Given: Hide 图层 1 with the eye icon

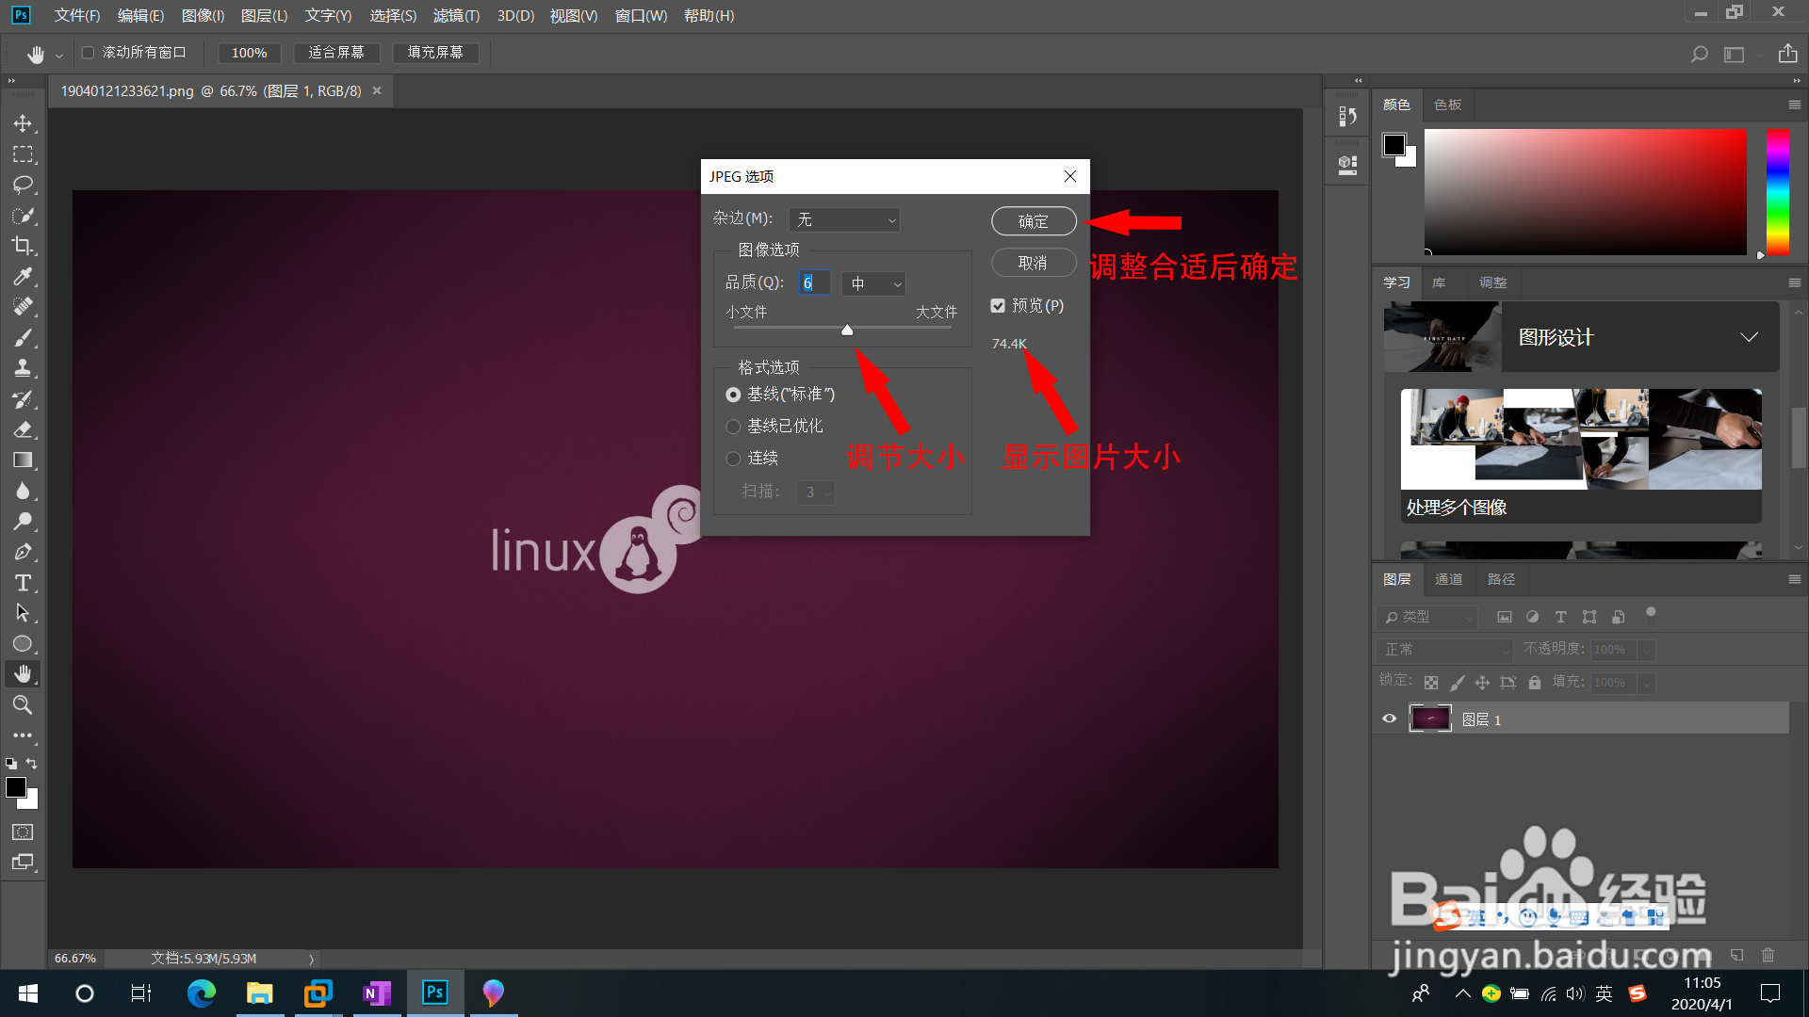Looking at the screenshot, I should click(1389, 718).
